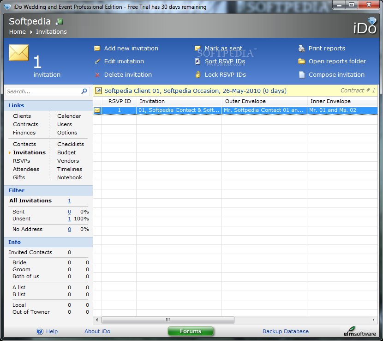Click the Sort RSVP IDs icon
Viewport: 383px width, 341px height.
pyautogui.click(x=197, y=61)
